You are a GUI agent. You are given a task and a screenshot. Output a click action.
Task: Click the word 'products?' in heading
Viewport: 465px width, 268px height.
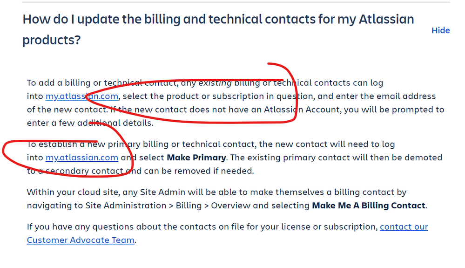[52, 40]
